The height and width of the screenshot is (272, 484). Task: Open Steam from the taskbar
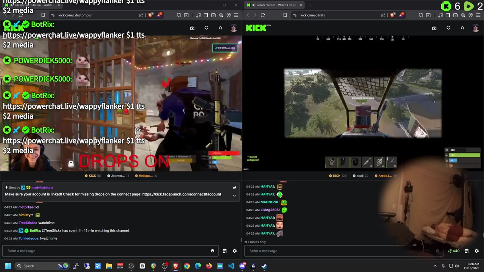tap(264, 266)
